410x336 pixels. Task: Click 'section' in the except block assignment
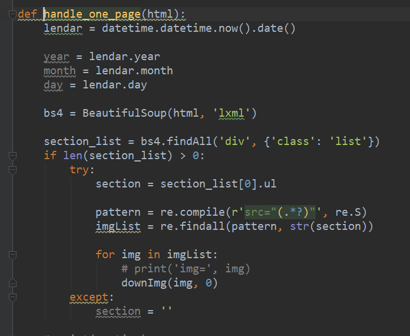pos(118,311)
